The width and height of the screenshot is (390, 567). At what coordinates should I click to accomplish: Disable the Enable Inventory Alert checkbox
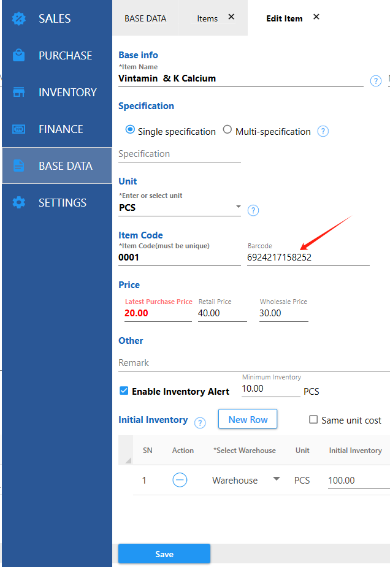pos(124,391)
